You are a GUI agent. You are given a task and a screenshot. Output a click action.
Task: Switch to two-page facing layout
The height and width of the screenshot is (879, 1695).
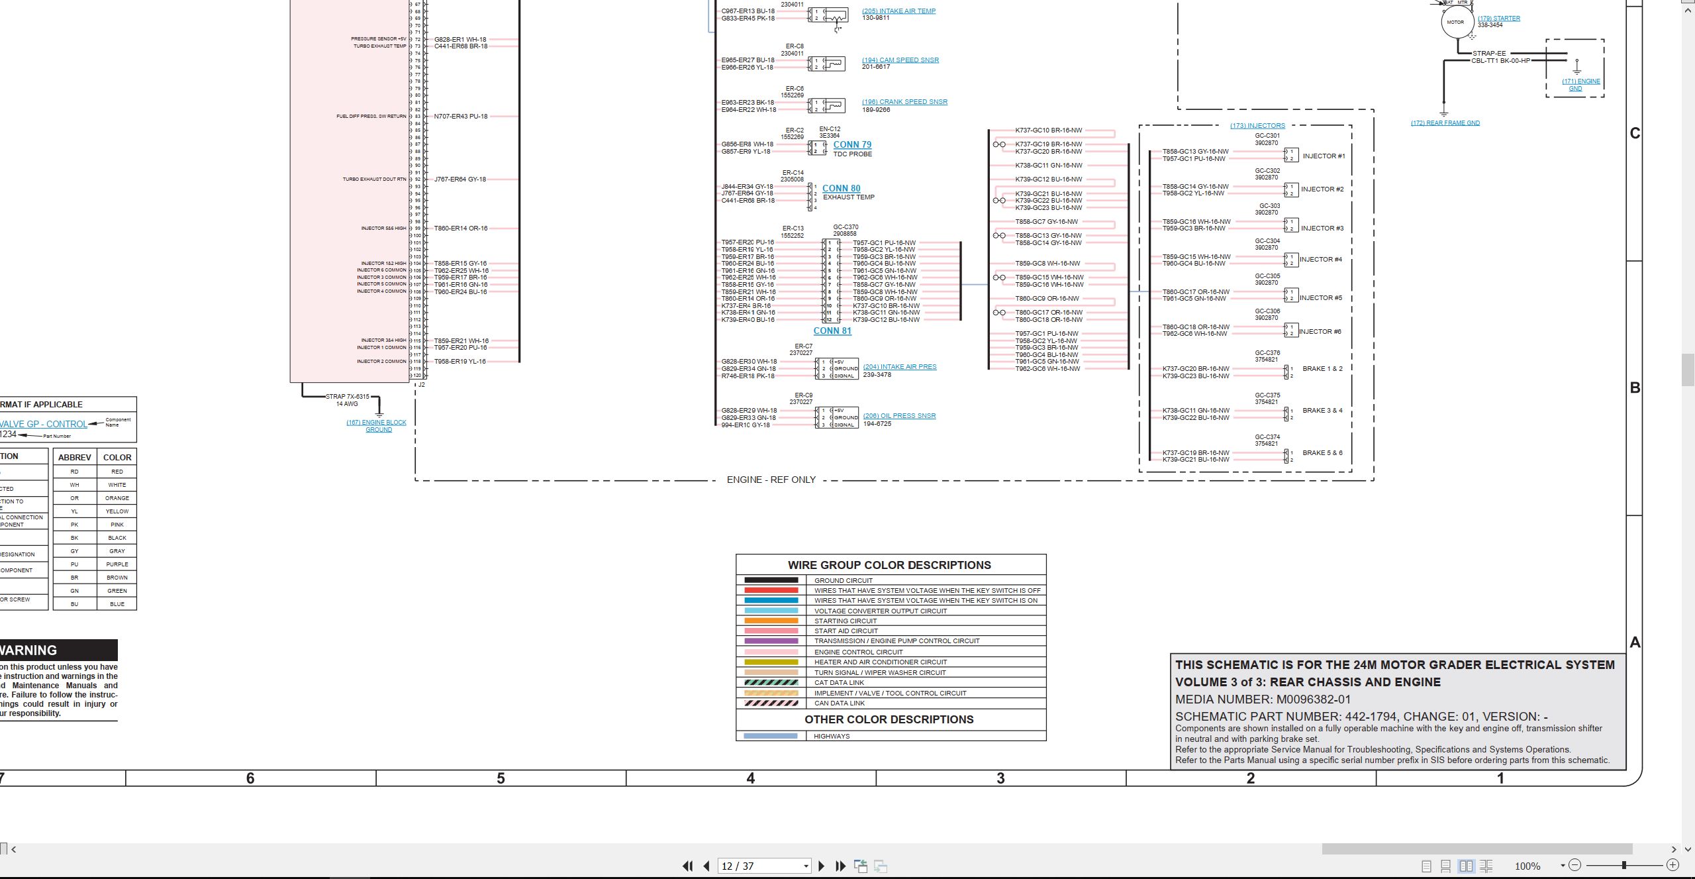click(x=1466, y=866)
